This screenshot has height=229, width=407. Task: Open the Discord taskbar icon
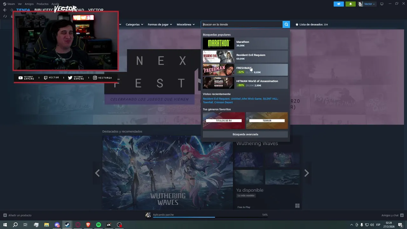(x=57, y=225)
